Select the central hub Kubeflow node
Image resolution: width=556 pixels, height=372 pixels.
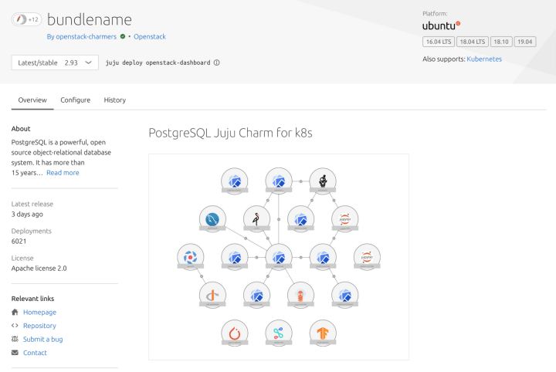[x=279, y=257]
